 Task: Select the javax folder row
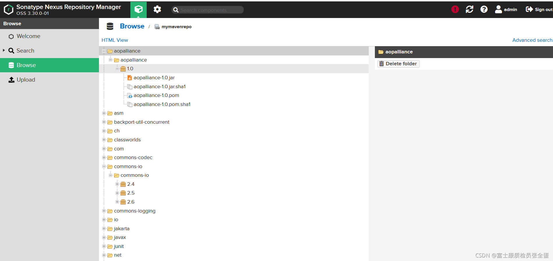[234, 237]
